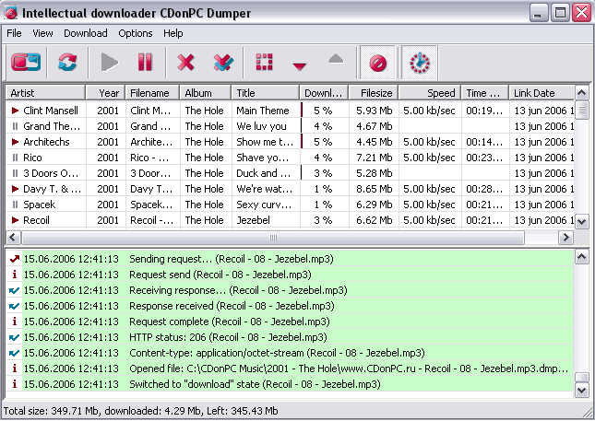Click the red pause download button
This screenshot has height=421, width=595.
tap(145, 62)
